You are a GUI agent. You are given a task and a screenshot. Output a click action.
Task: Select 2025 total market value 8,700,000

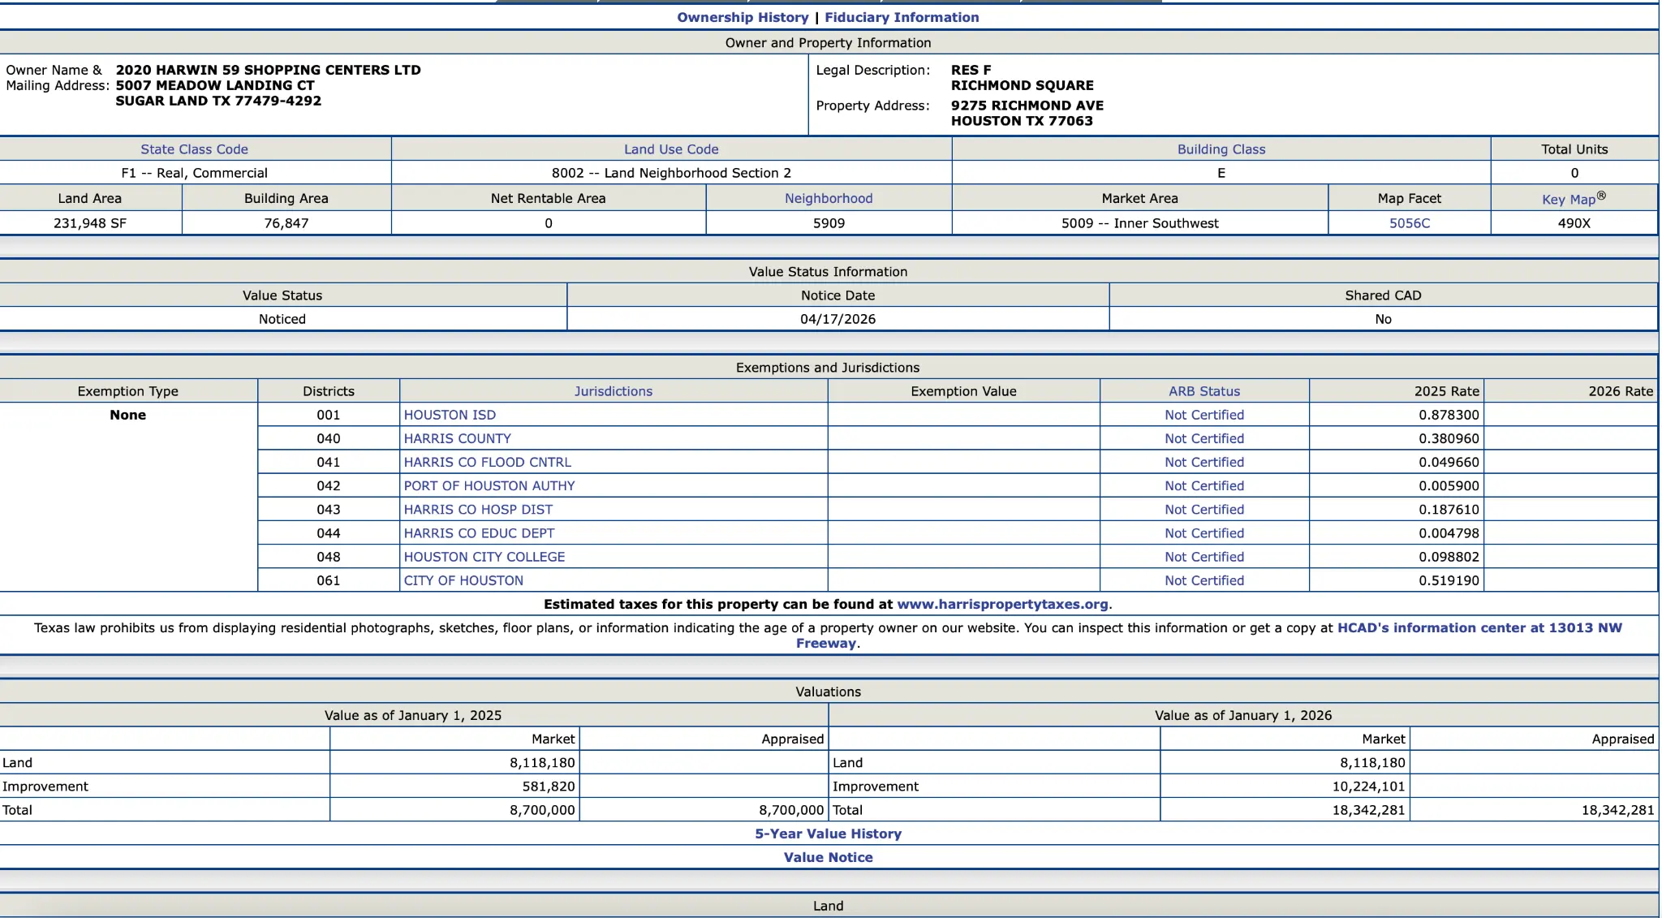(x=542, y=810)
